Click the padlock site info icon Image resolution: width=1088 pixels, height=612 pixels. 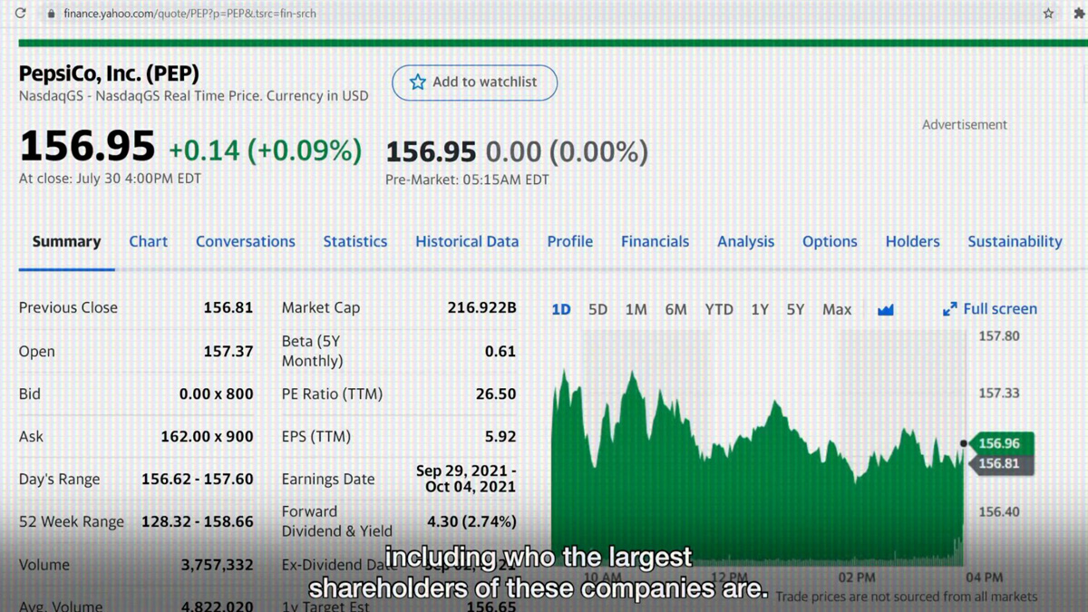51,14
